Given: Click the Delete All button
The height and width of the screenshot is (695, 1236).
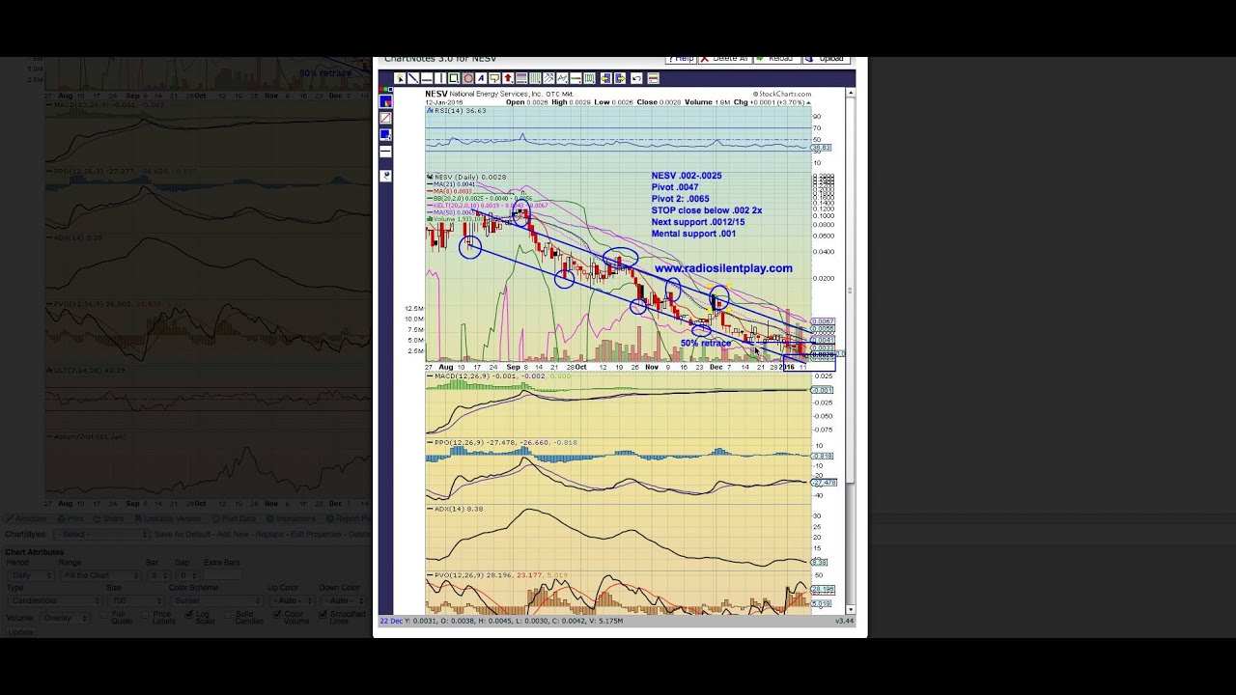Looking at the screenshot, I should [725, 59].
